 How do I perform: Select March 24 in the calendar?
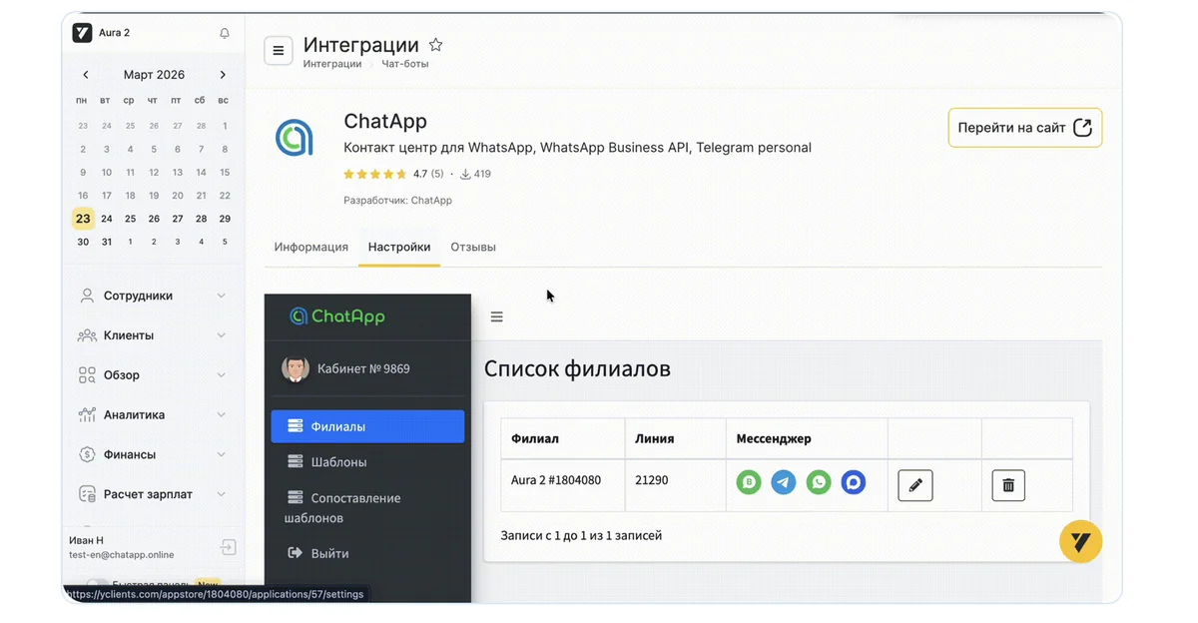(107, 219)
